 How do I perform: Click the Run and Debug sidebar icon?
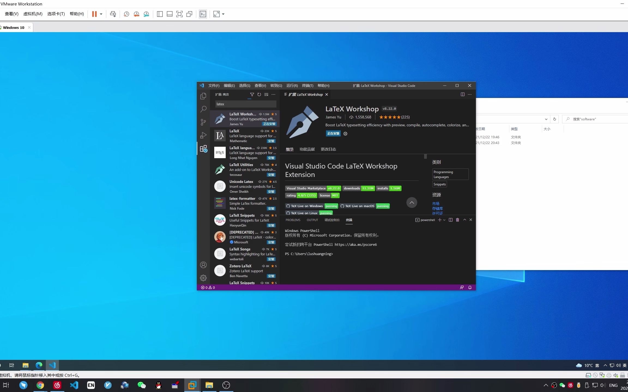tap(203, 135)
